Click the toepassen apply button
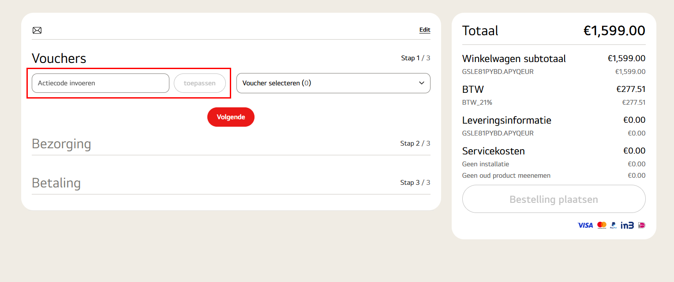The image size is (674, 282). (200, 83)
